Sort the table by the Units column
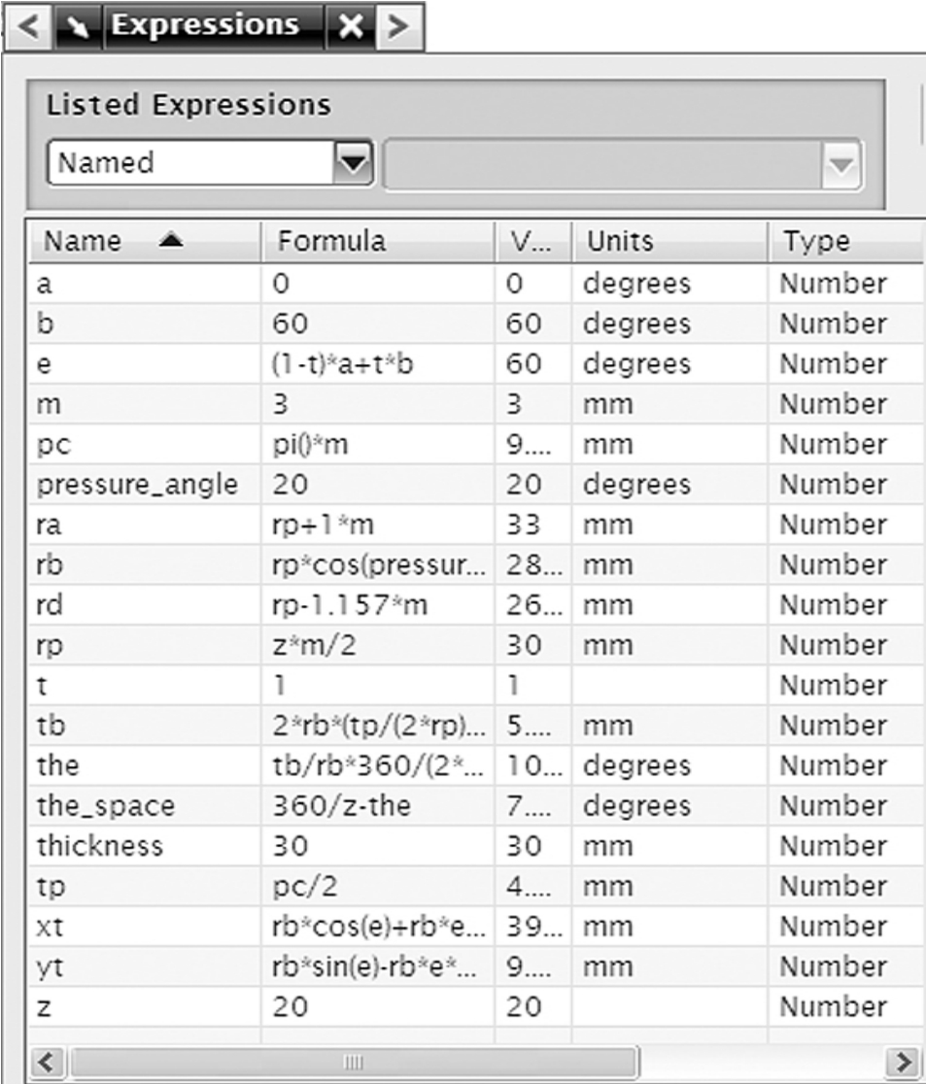 click(x=669, y=241)
